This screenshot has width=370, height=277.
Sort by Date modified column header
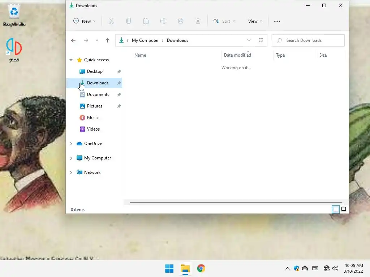(237, 55)
